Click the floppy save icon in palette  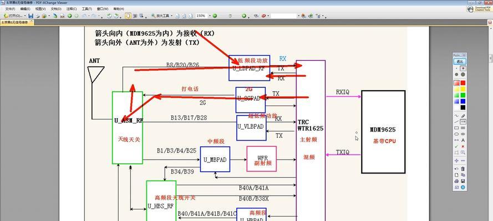463,181
